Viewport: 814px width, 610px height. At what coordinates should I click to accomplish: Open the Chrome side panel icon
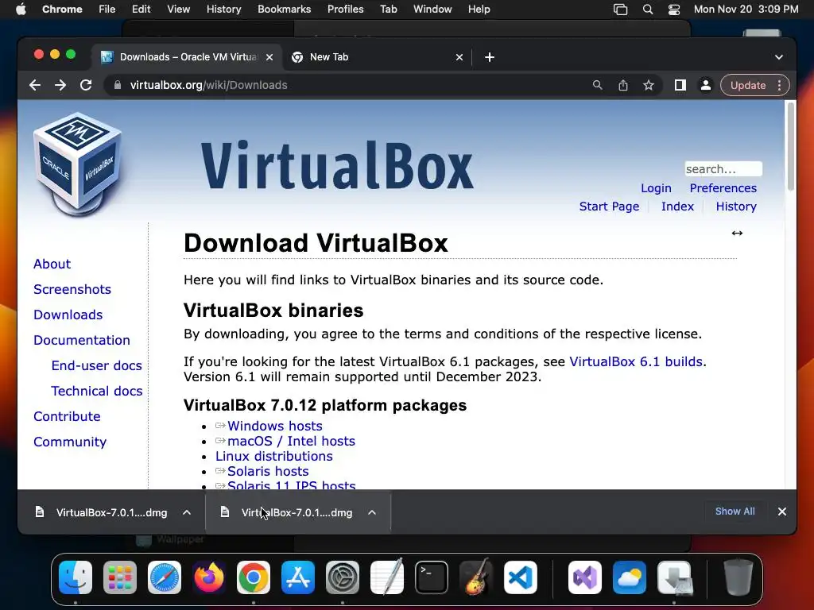[x=680, y=85]
